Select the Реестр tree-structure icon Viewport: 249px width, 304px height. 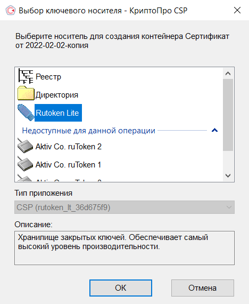(26, 76)
